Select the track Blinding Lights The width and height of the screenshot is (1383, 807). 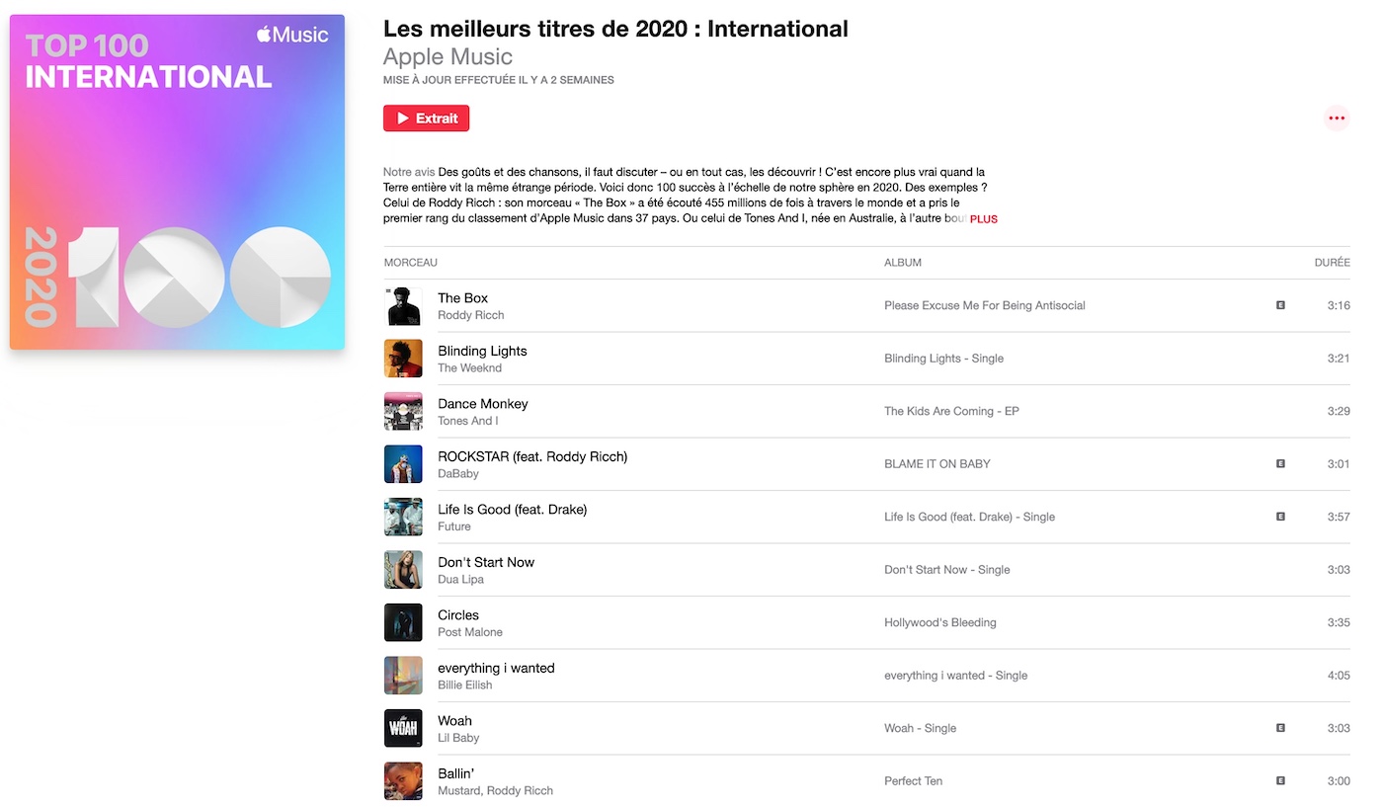482,351
